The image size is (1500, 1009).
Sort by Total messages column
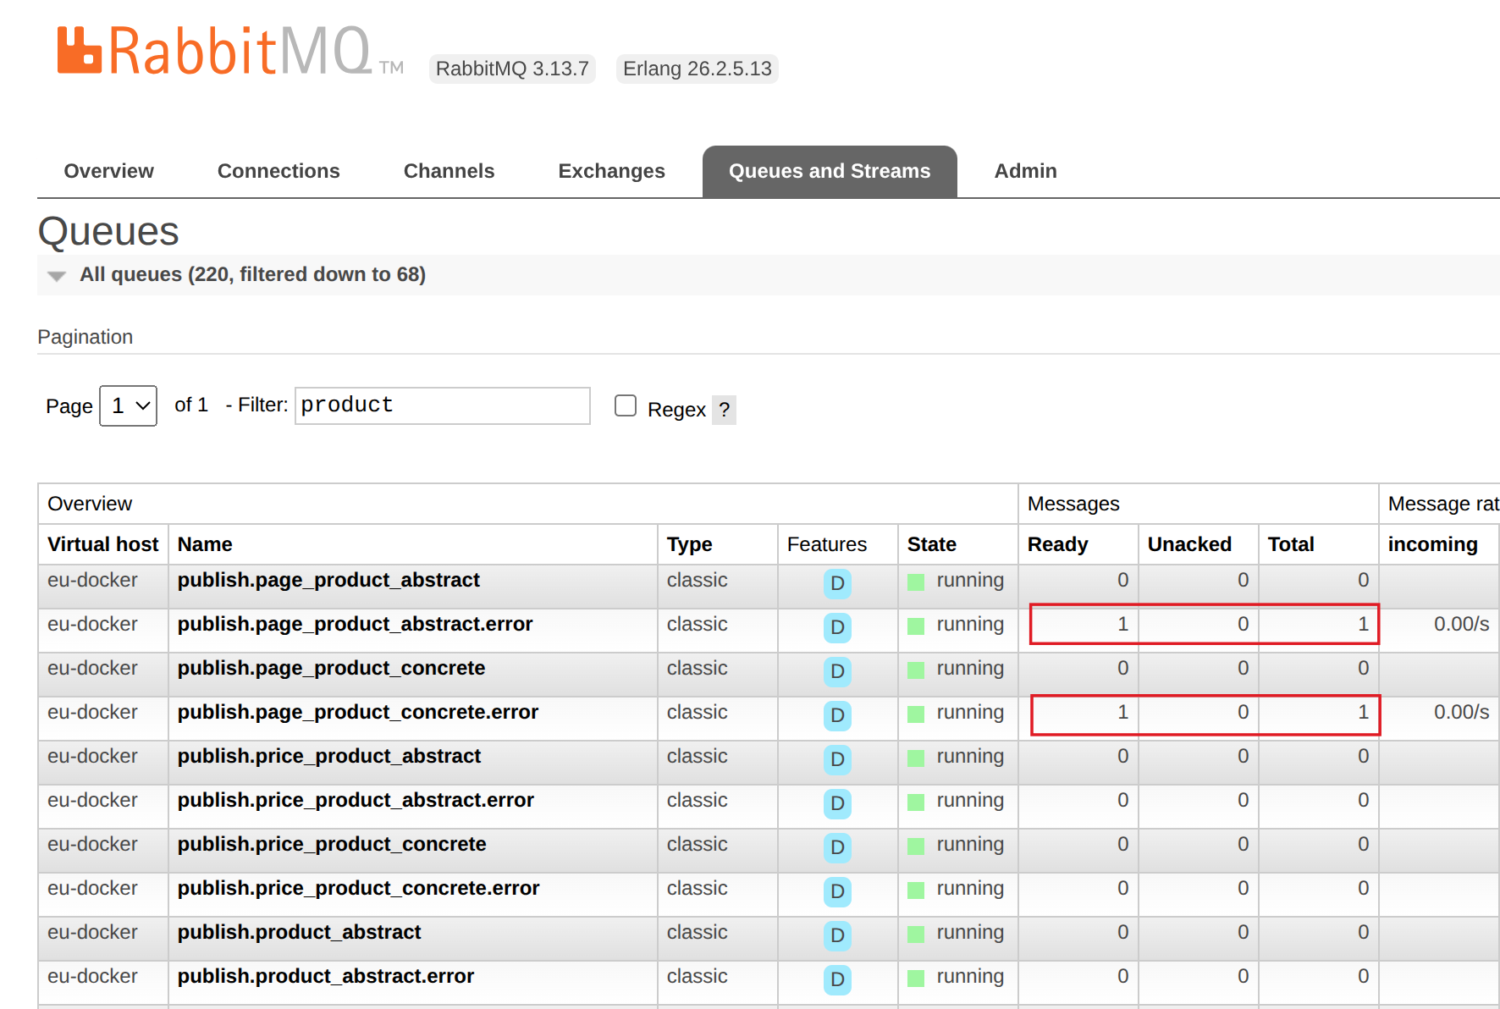click(1291, 544)
